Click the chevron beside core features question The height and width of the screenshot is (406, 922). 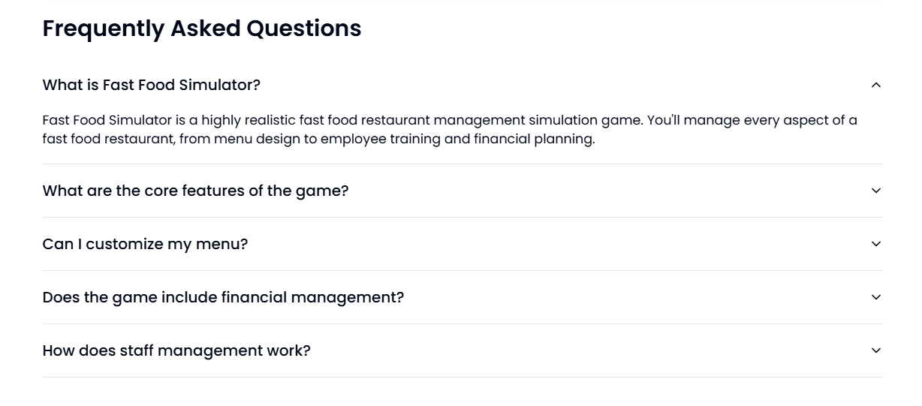click(x=875, y=191)
